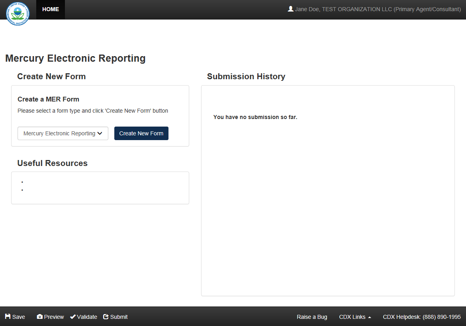The height and width of the screenshot is (326, 466).
Task: Click the camera Preview icon
Action: pyautogui.click(x=39, y=317)
